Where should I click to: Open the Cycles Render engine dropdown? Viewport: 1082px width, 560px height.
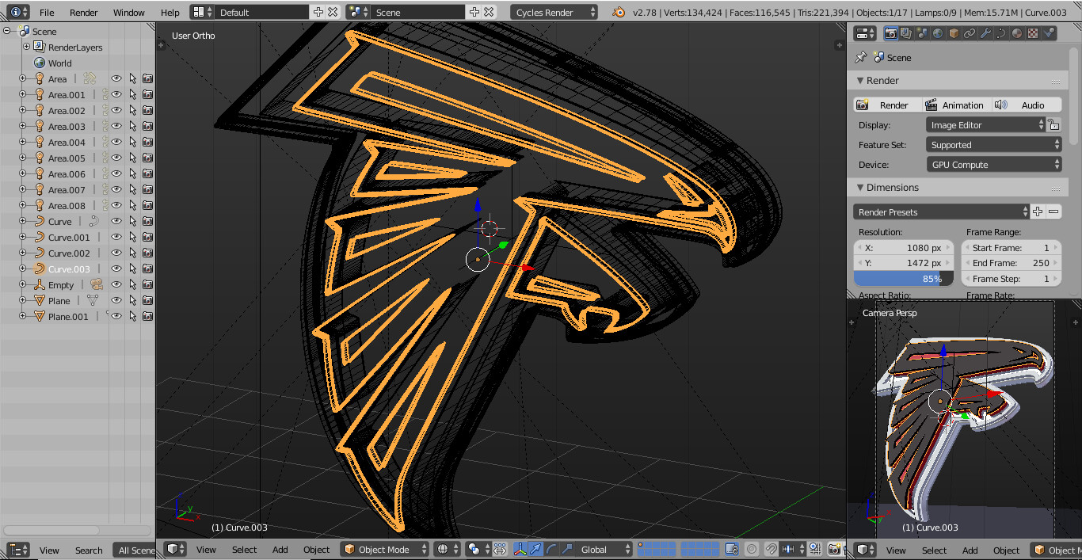click(x=554, y=12)
